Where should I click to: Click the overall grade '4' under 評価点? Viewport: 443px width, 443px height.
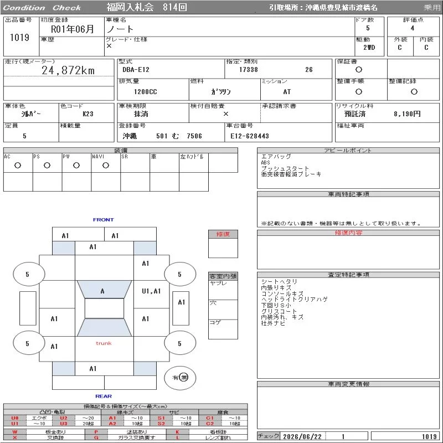[413, 28]
